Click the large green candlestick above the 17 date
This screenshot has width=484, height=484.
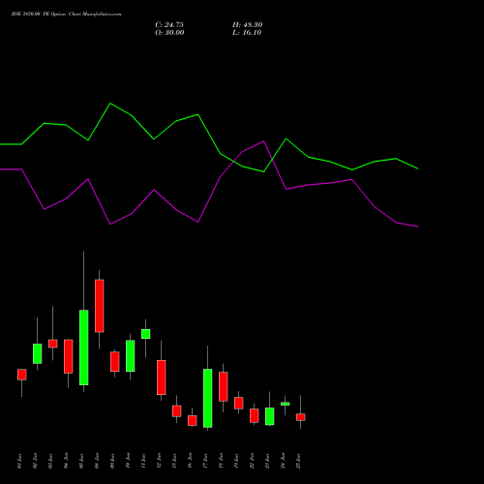[x=208, y=398]
